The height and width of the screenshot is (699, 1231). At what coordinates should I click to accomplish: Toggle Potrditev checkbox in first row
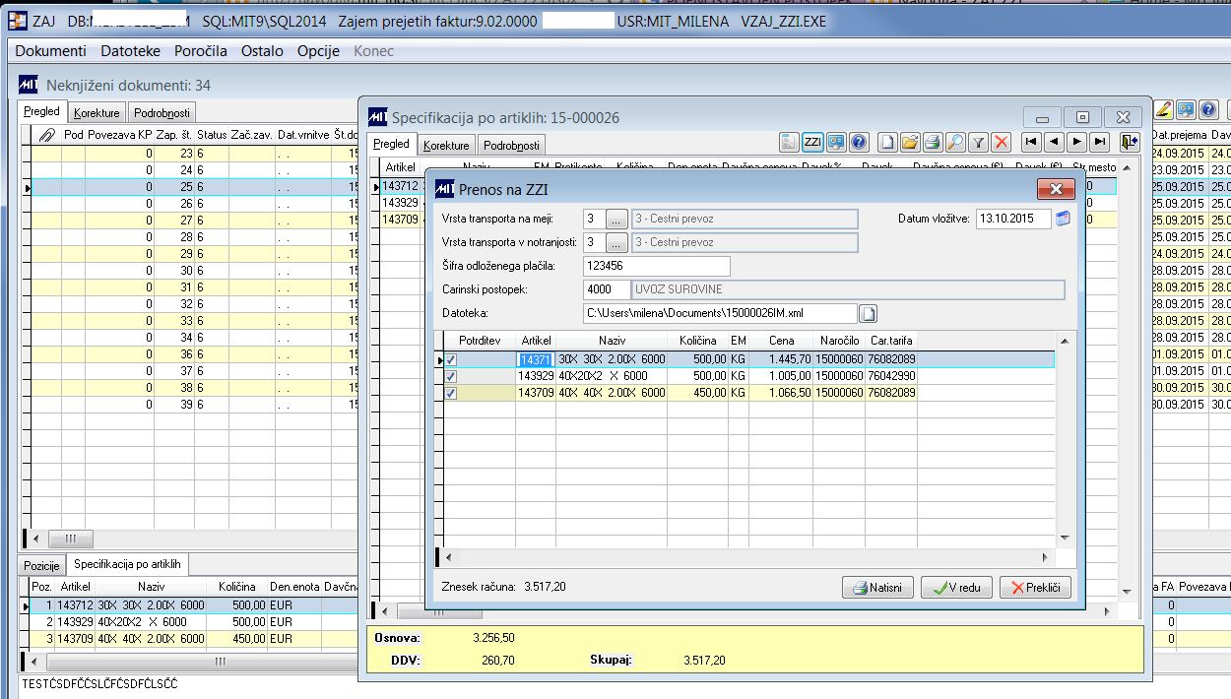coord(451,360)
